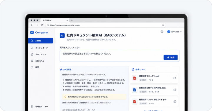Click the 該当箇所 tag with 第4条、第5条
The width and height of the screenshot is (212, 111).
pos(143,92)
